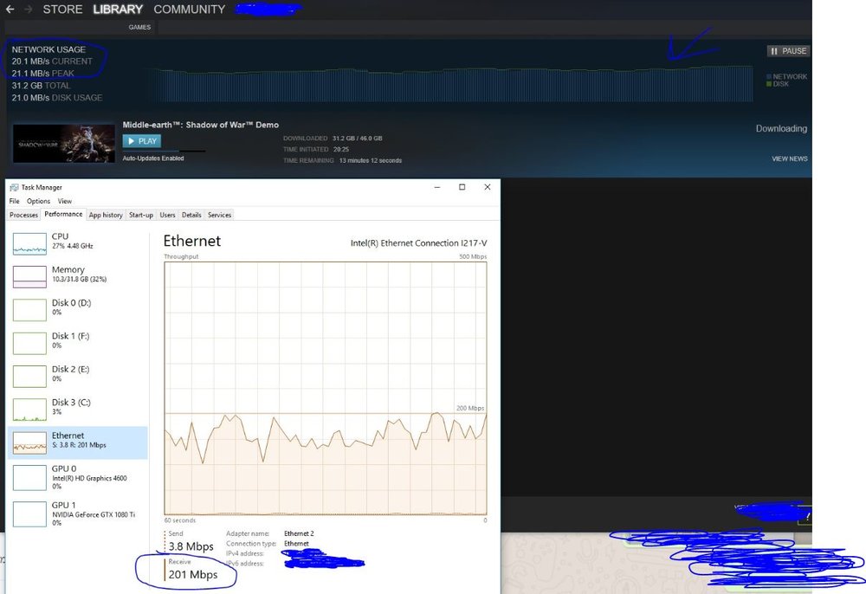Viewport: 866px width, 594px height.
Task: Minimize the Task Manager window
Action: click(436, 187)
